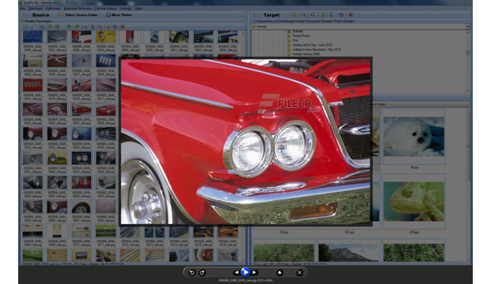The width and height of the screenshot is (491, 284).
Task: Click the blue refresh icon in Target toolbar
Action: (x=341, y=15)
